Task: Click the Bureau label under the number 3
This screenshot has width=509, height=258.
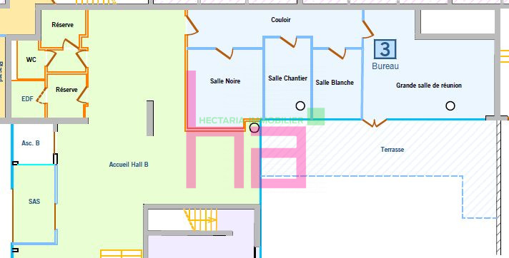Action: click(385, 66)
